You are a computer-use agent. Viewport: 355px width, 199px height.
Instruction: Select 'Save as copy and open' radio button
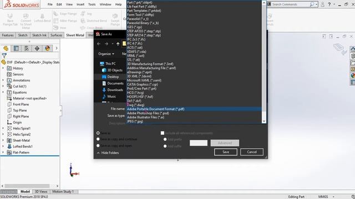coord(98,146)
